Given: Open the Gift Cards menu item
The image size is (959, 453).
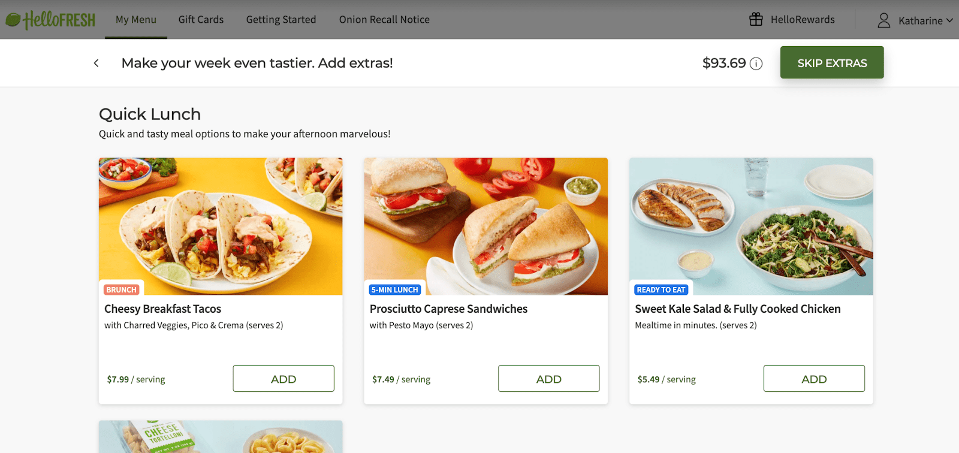Looking at the screenshot, I should click(x=201, y=20).
